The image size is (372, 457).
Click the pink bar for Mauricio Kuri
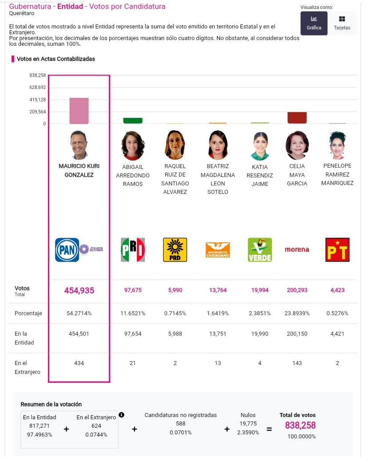pyautogui.click(x=79, y=111)
